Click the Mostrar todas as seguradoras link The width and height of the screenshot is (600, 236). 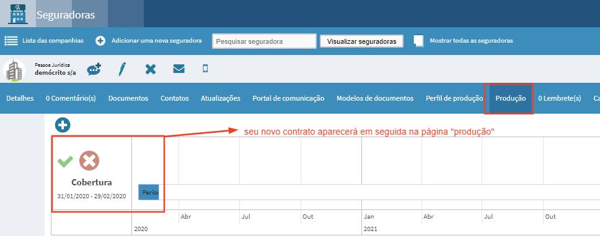point(472,40)
